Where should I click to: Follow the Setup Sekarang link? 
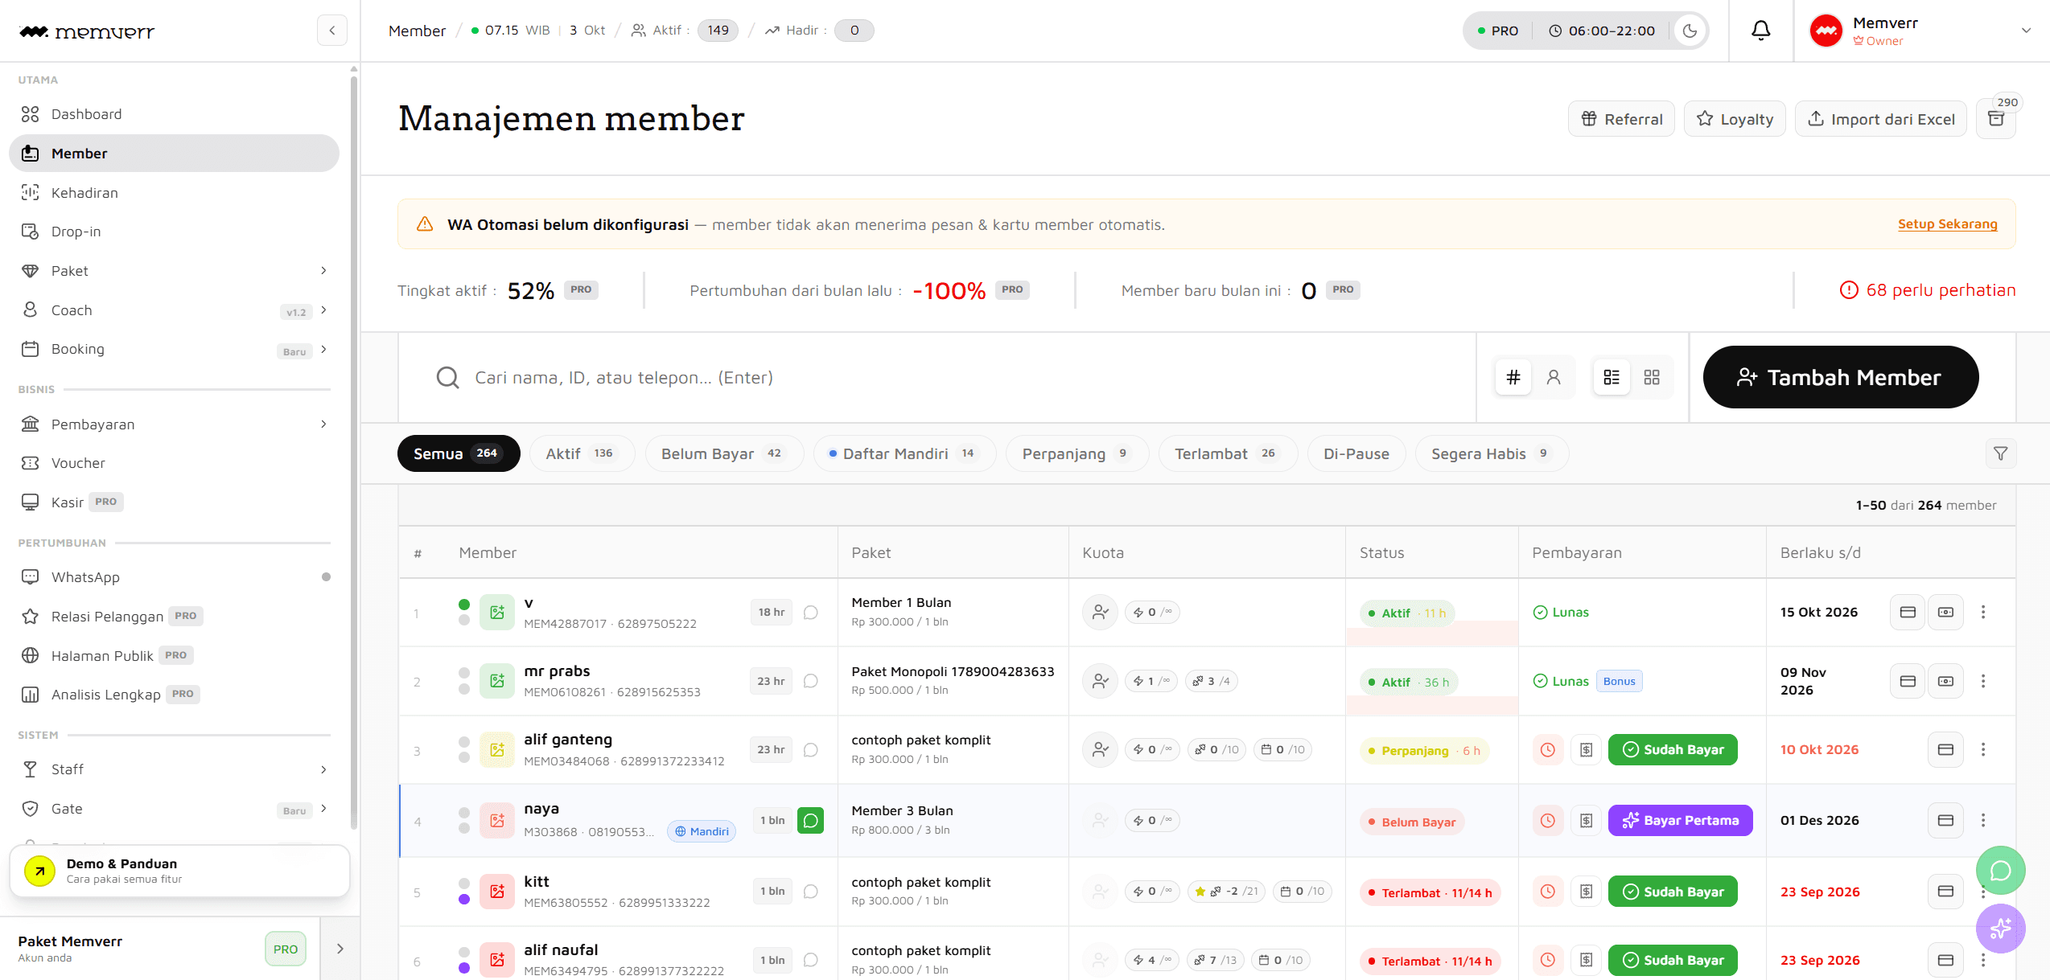point(1947,224)
